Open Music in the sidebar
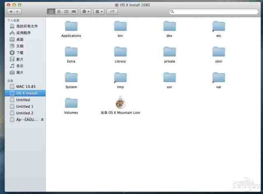The width and height of the screenshot is (263, 194). 25,66
